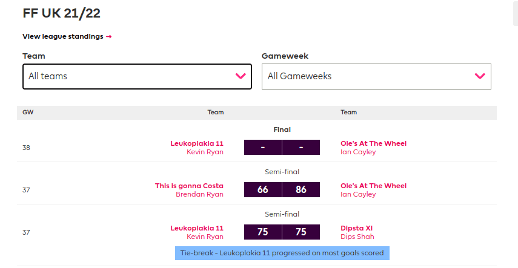Open This Is gonna Costa team link
Viewport: 518px width, 268px height.
(x=189, y=186)
